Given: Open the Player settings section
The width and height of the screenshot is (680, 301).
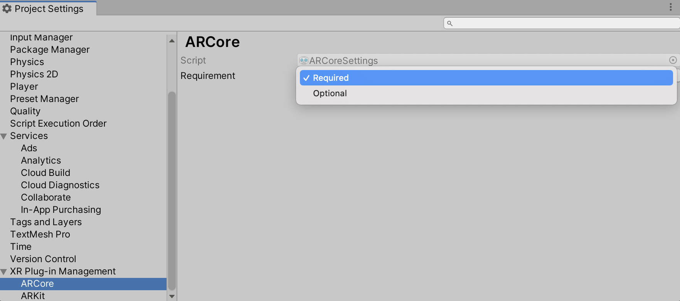Looking at the screenshot, I should click(24, 86).
